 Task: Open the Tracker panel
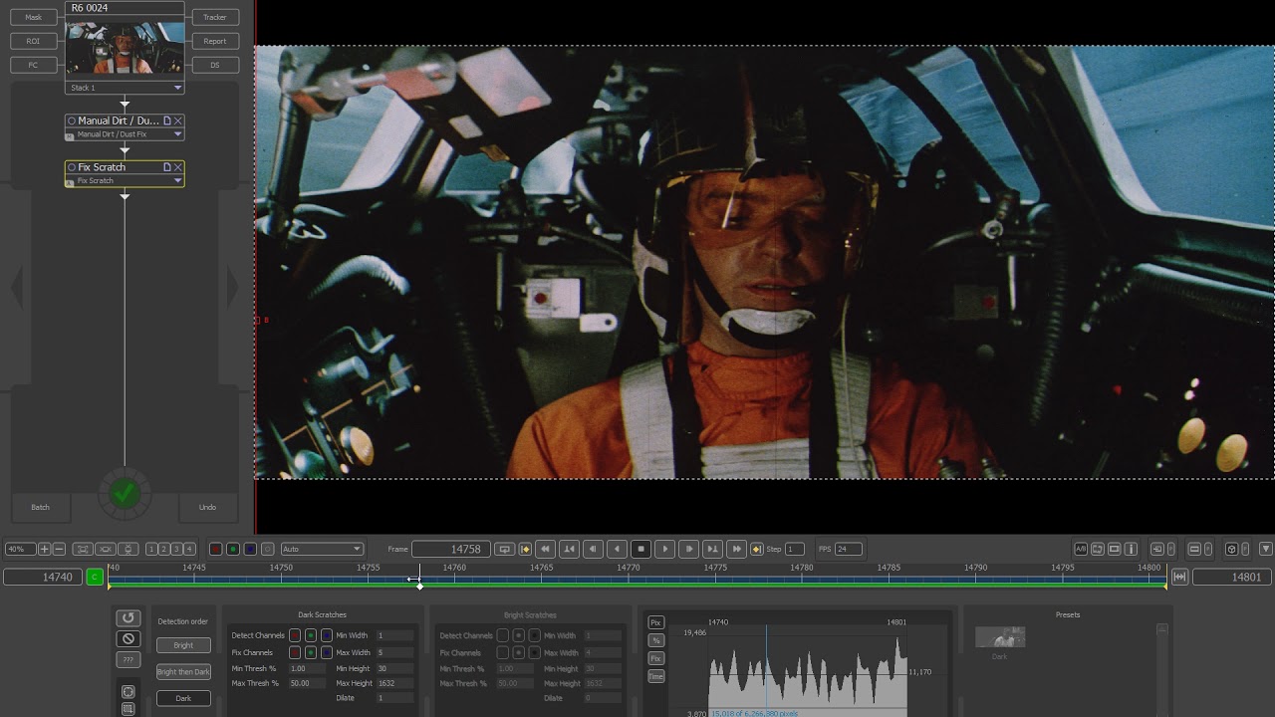[215, 17]
